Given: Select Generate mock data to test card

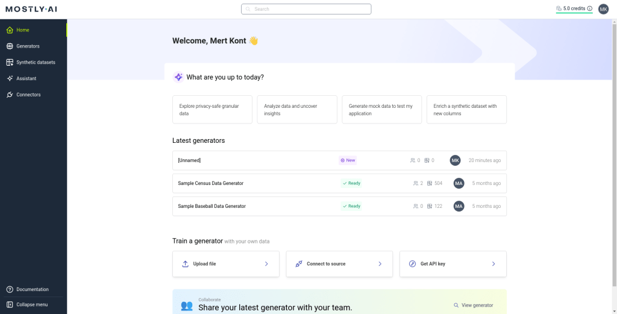Looking at the screenshot, I should [381, 110].
